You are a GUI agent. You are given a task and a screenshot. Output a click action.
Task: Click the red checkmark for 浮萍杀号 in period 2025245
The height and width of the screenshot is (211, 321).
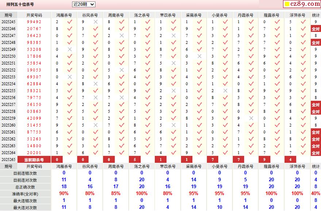pos(303,22)
